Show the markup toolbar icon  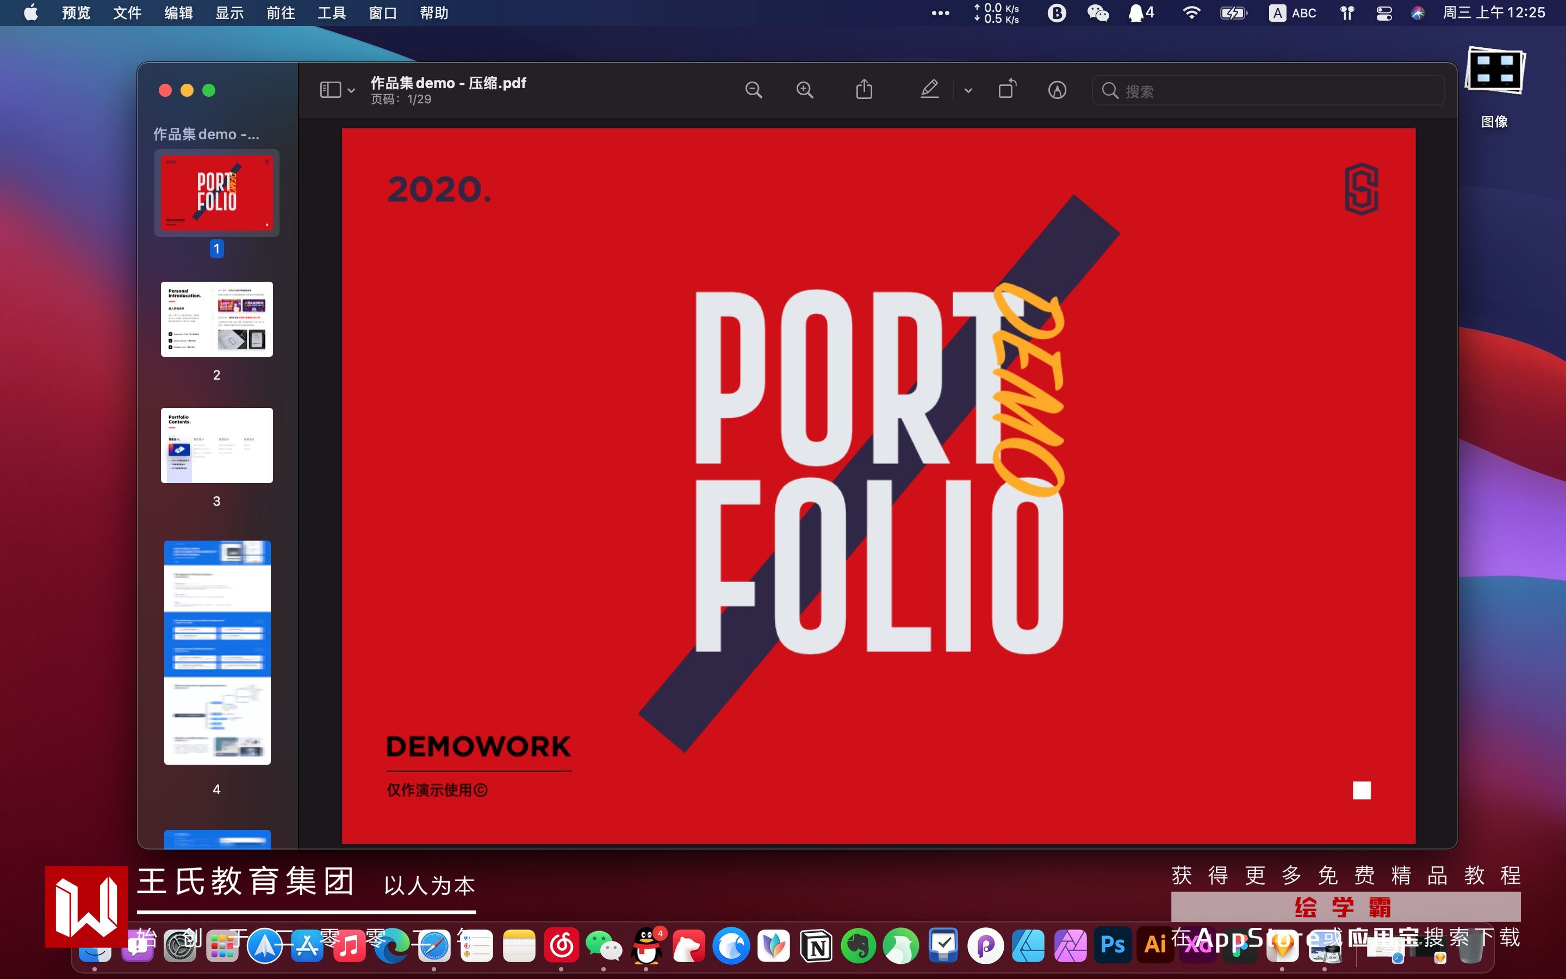(x=1057, y=90)
